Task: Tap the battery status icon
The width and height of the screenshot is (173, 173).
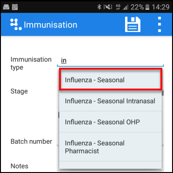Action: click(147, 7)
